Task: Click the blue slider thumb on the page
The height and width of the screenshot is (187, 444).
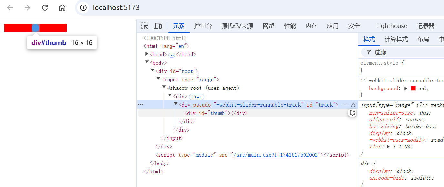Action: [x=36, y=28]
